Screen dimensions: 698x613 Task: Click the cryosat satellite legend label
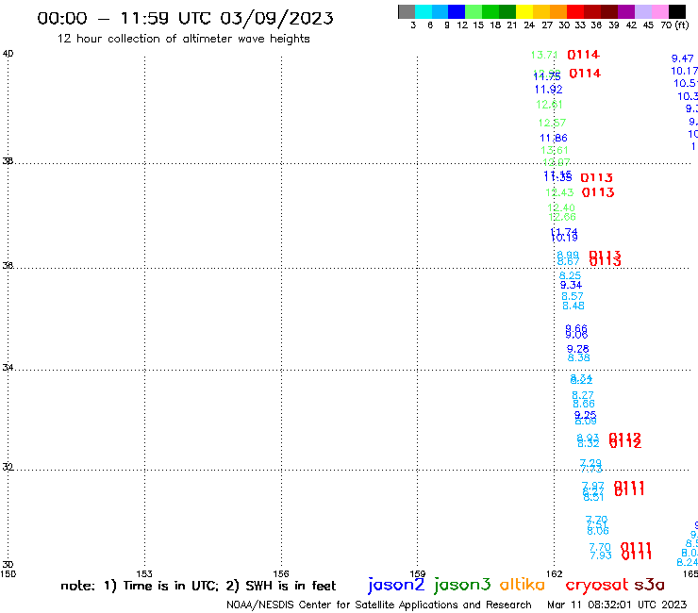point(597,585)
